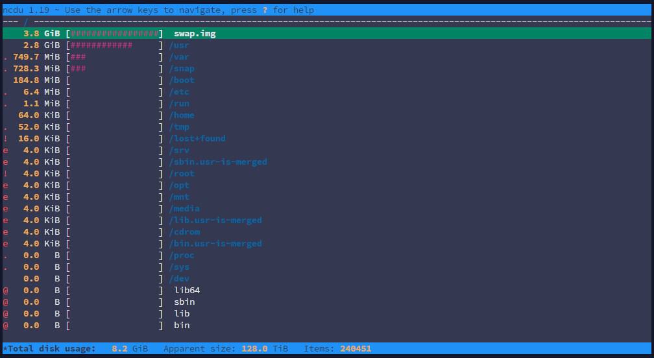
Task: Click the sbin symlink at the bottom
Action: pyautogui.click(x=184, y=302)
